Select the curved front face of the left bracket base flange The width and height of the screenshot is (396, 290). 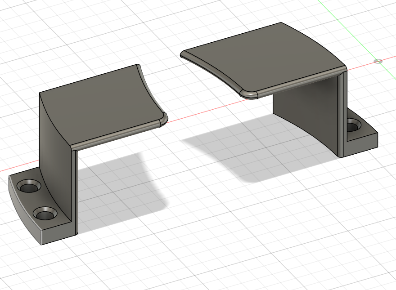24,212
